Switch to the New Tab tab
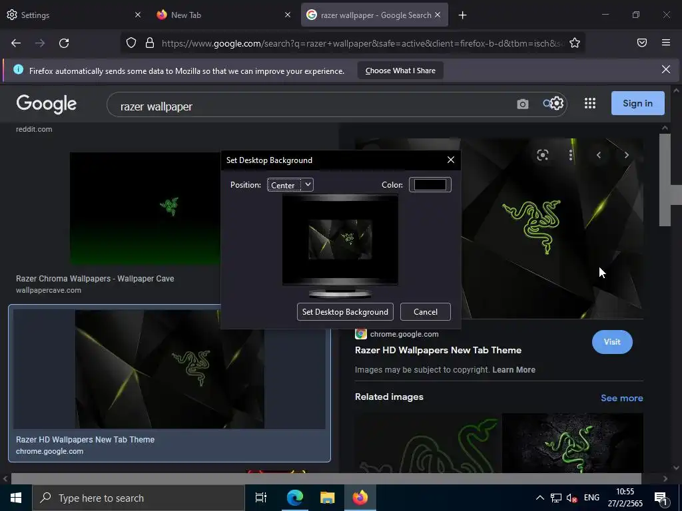The width and height of the screenshot is (682, 511). tap(216, 15)
